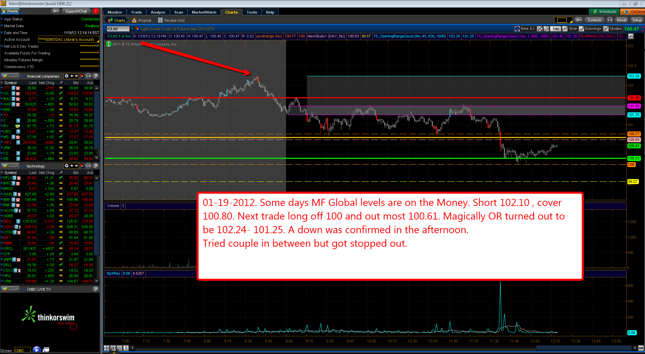Click the print icon next to Symbols

pos(610,20)
